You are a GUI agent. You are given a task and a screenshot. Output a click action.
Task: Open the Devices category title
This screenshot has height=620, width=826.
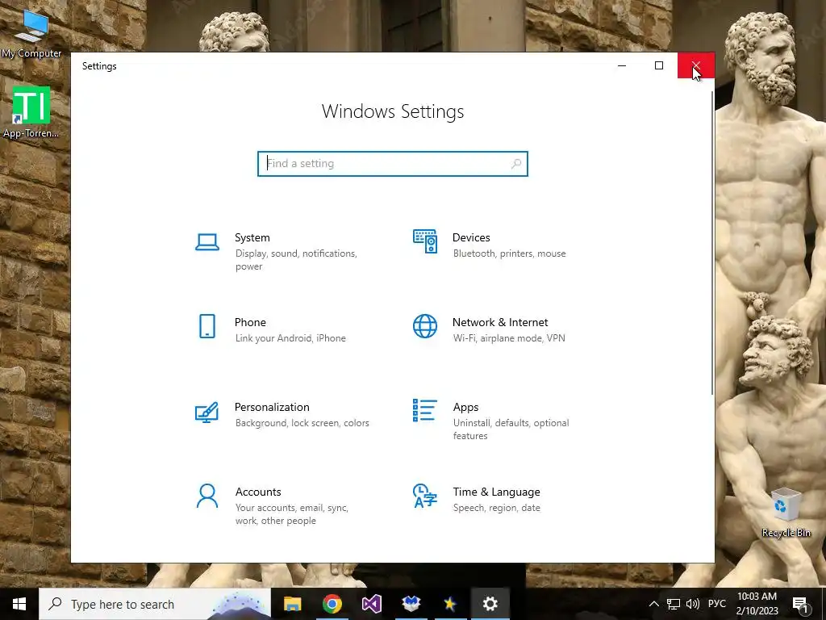click(x=471, y=238)
